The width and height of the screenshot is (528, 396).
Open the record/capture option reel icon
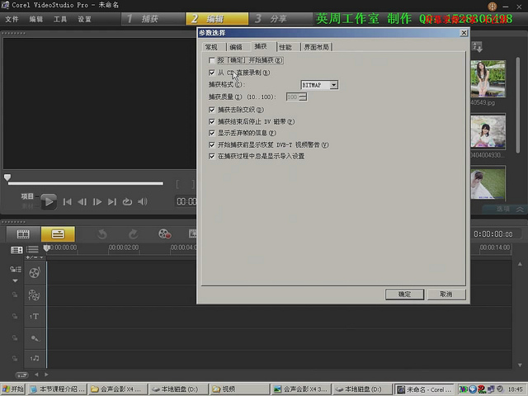[x=165, y=233]
